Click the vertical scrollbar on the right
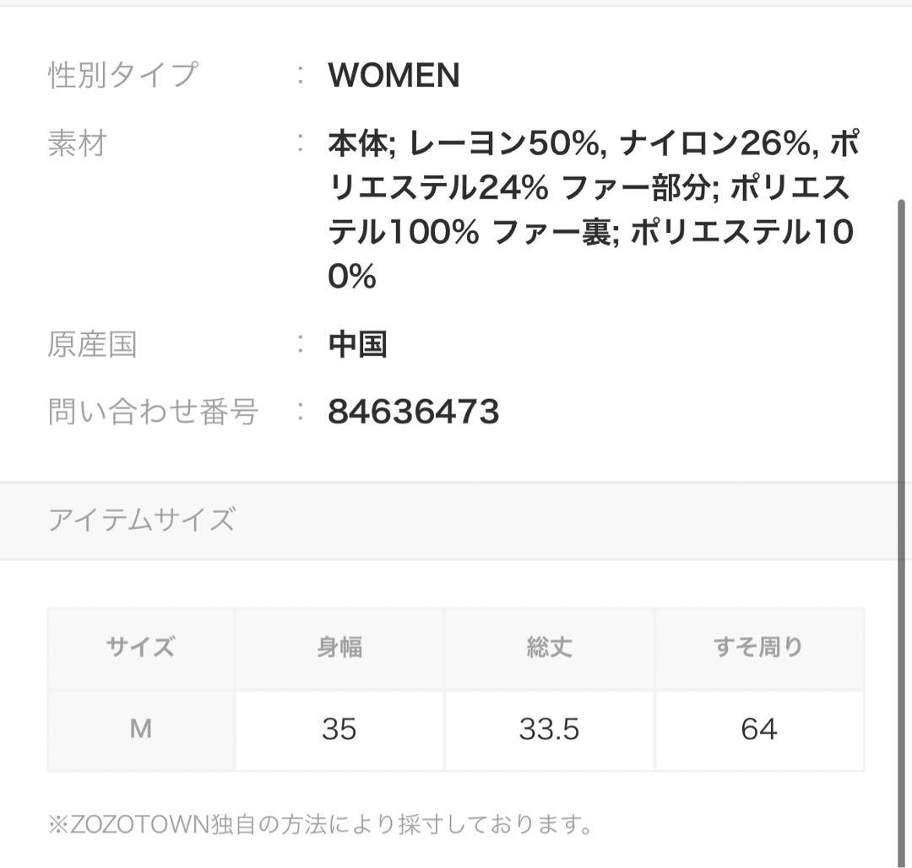The image size is (912, 868). 900,506
